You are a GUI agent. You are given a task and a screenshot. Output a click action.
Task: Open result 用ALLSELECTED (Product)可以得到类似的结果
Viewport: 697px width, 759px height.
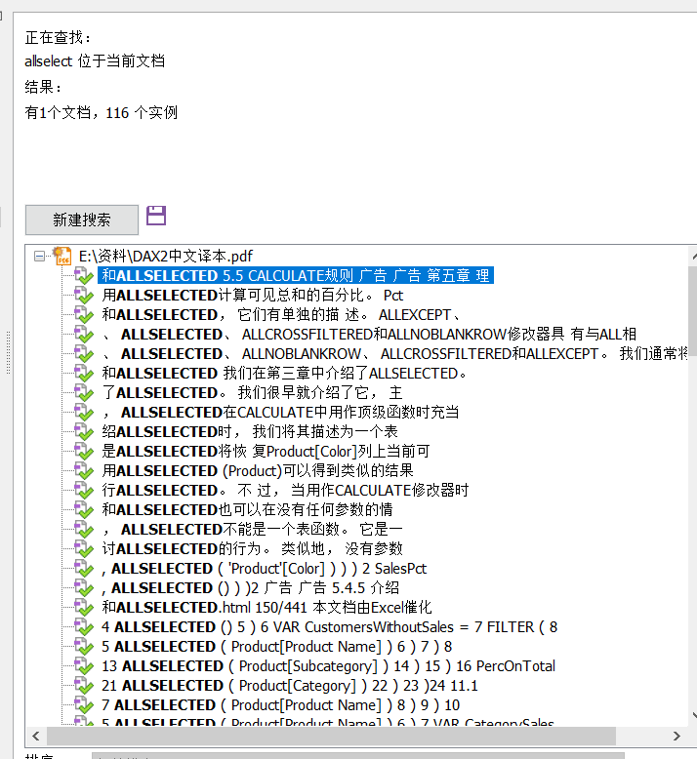258,470
